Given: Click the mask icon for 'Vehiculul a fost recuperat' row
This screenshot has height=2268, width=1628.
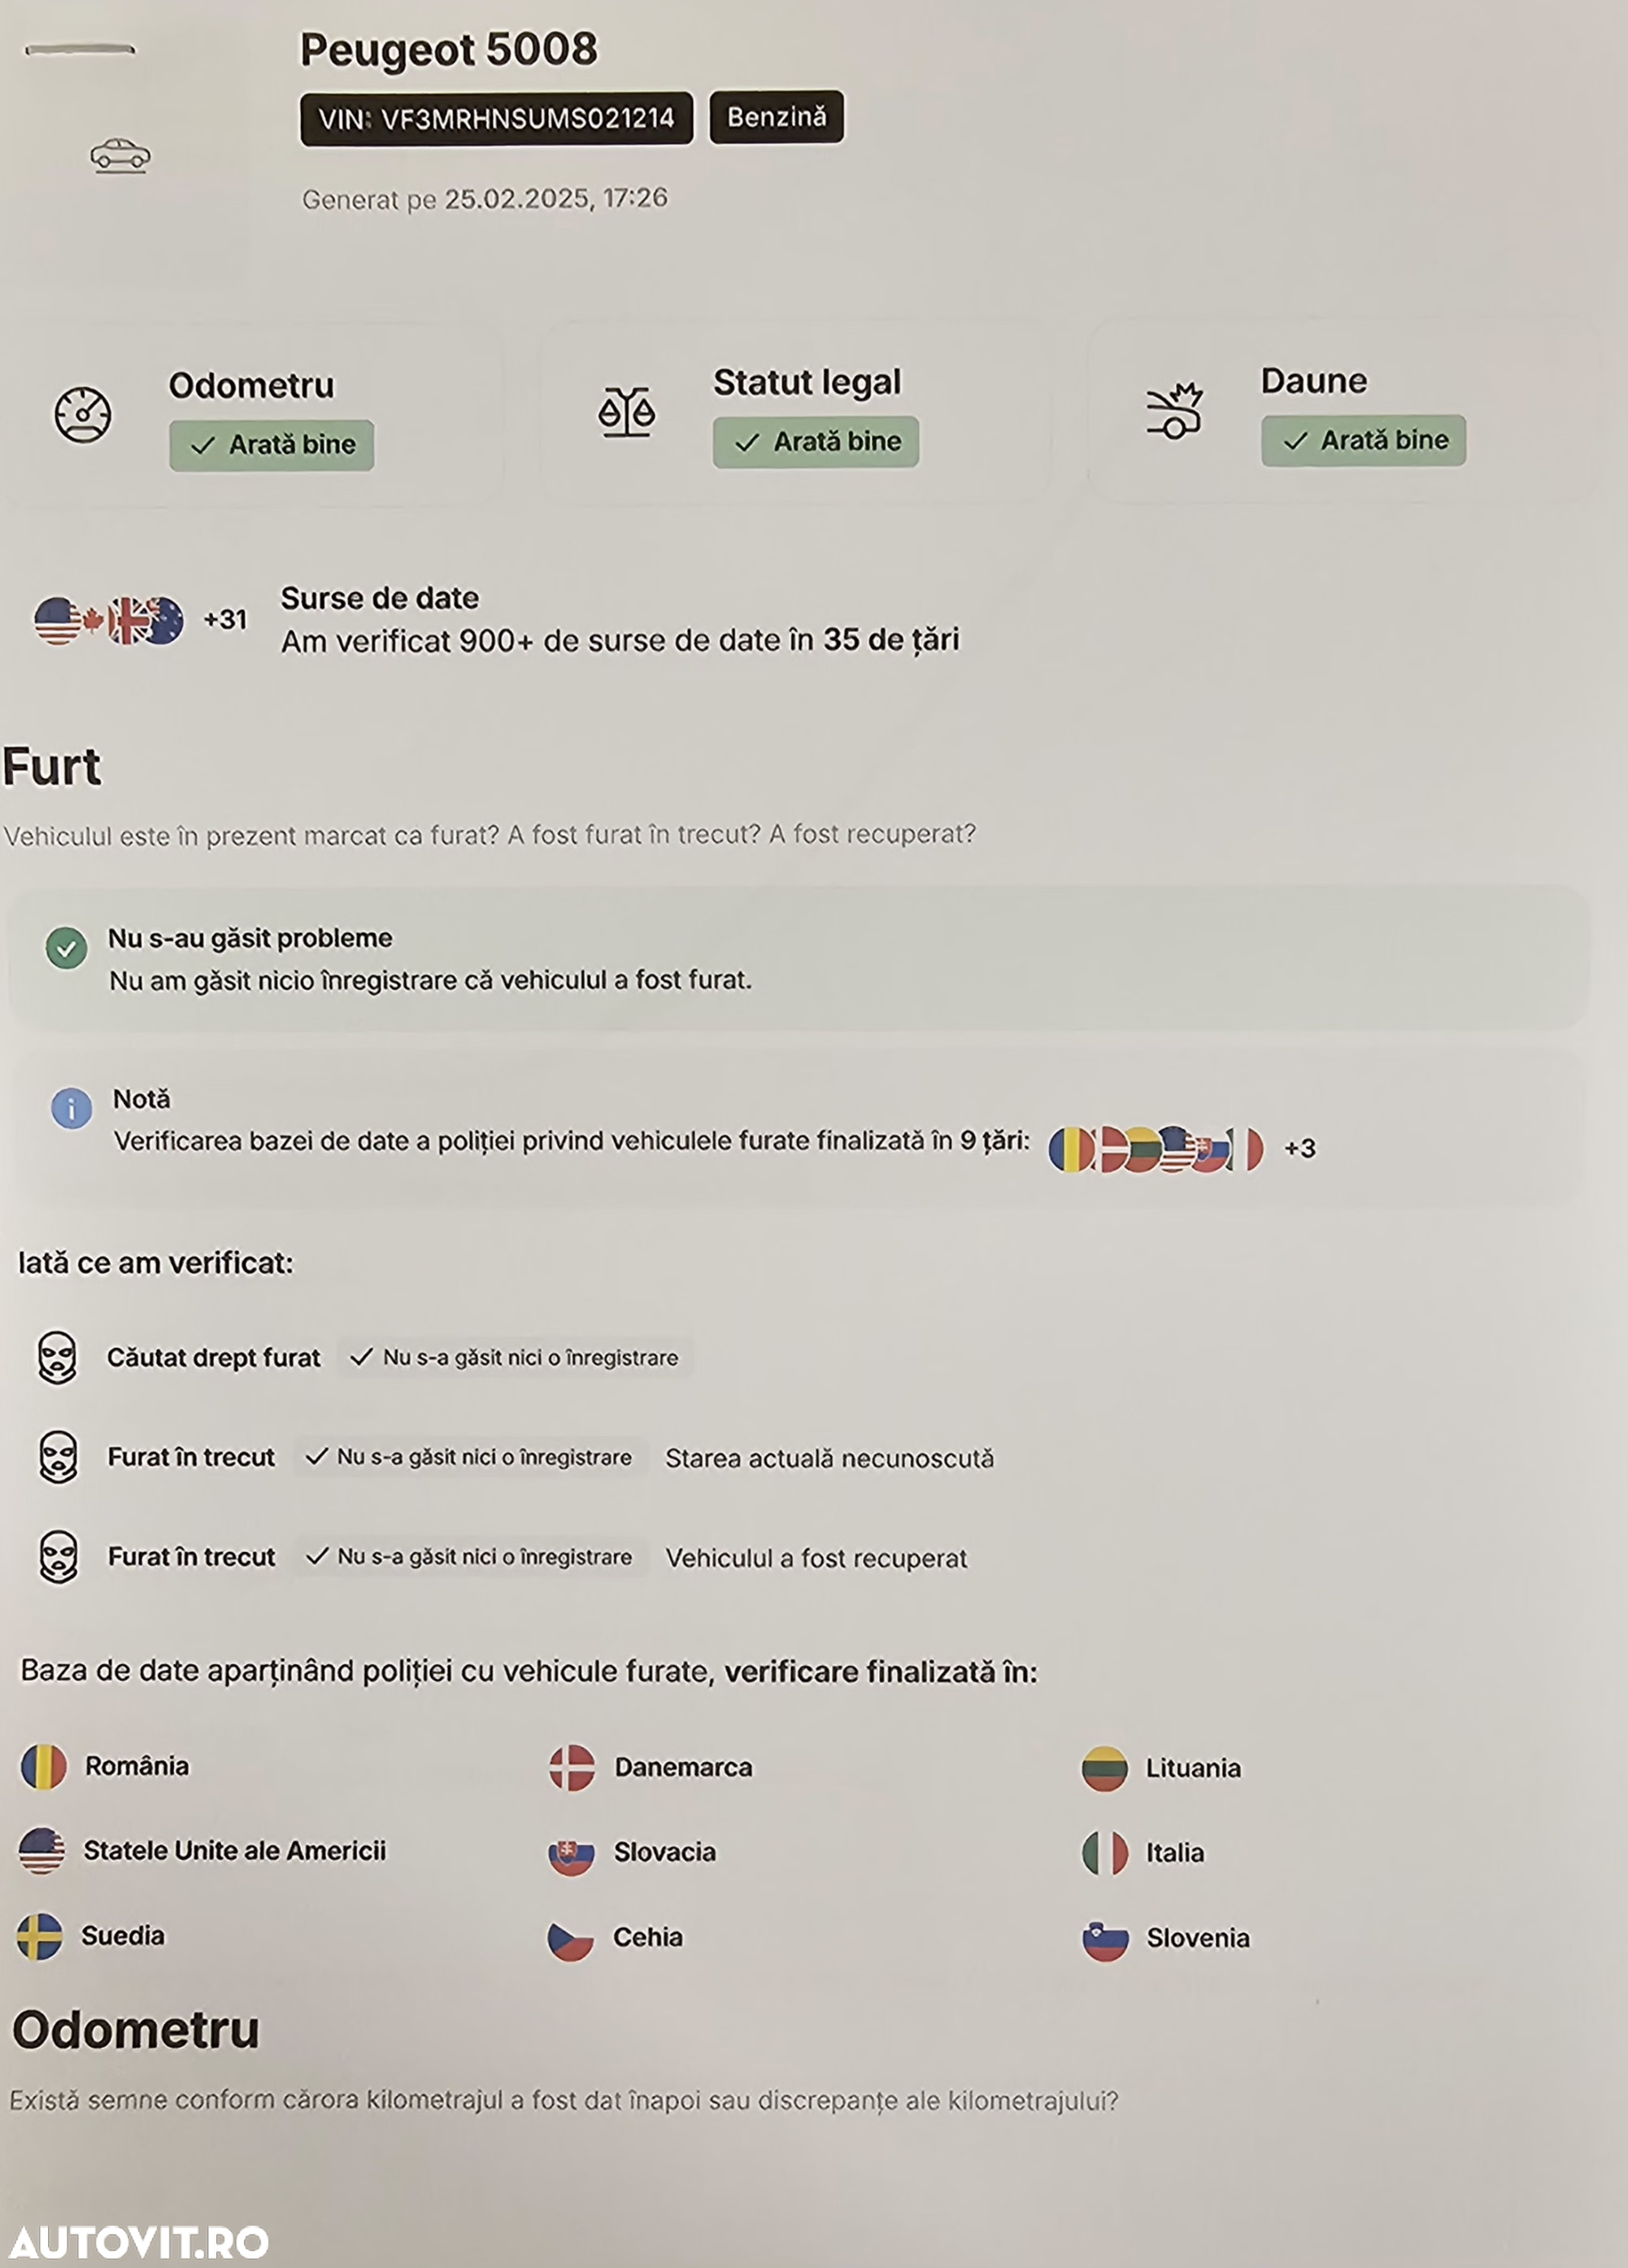Looking at the screenshot, I should point(58,1556).
